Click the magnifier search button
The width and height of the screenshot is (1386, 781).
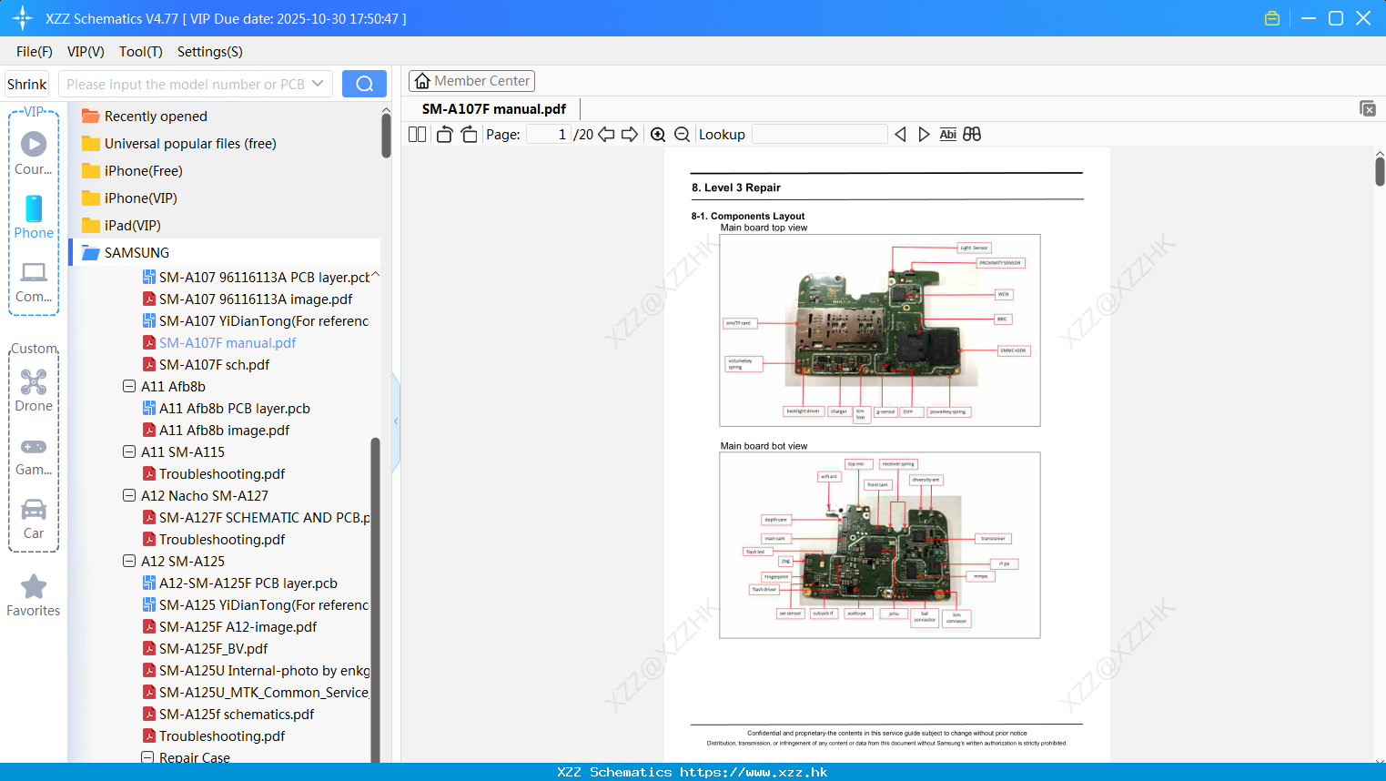click(364, 84)
